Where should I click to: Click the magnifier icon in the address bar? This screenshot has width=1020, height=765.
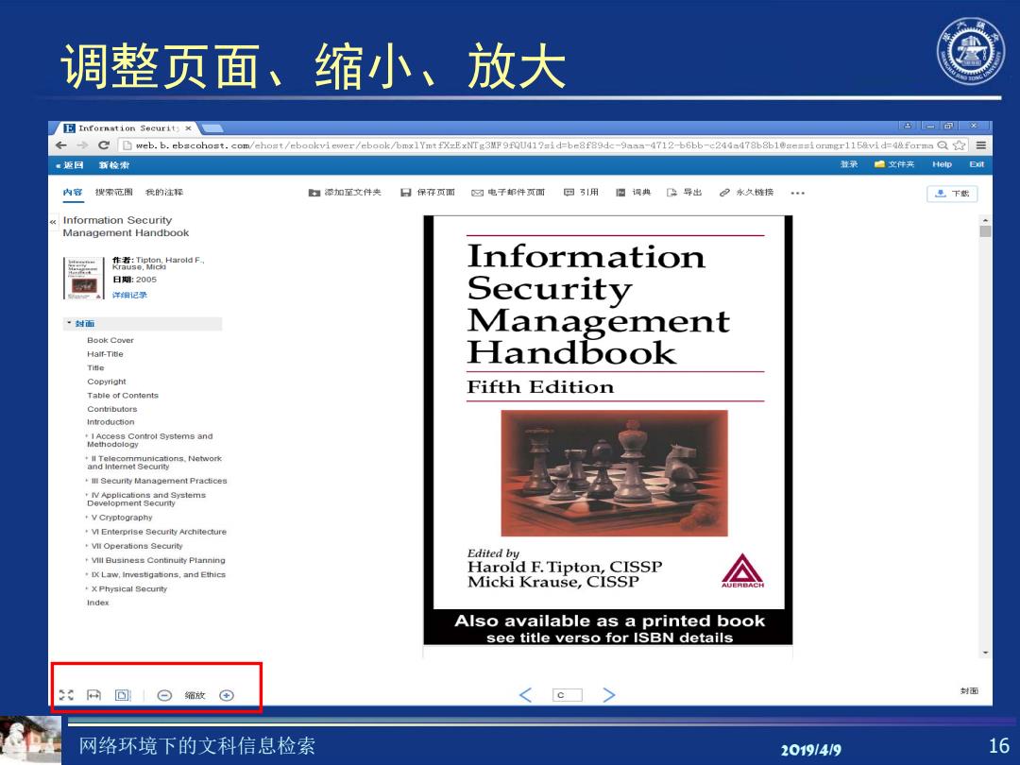pyautogui.click(x=943, y=145)
